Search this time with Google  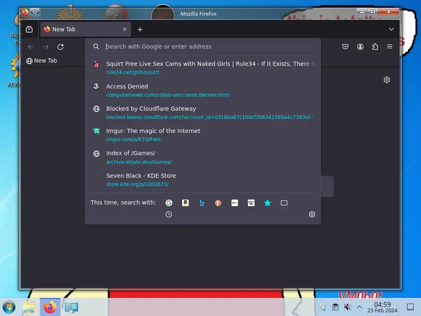tap(169, 203)
